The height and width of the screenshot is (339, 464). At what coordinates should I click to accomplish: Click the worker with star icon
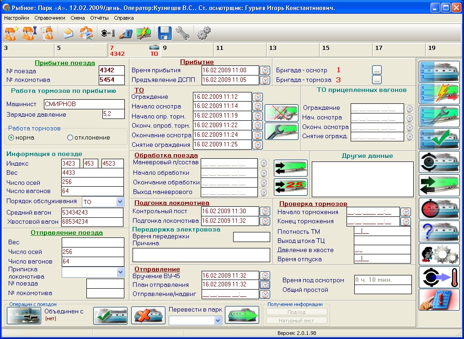click(x=11, y=33)
